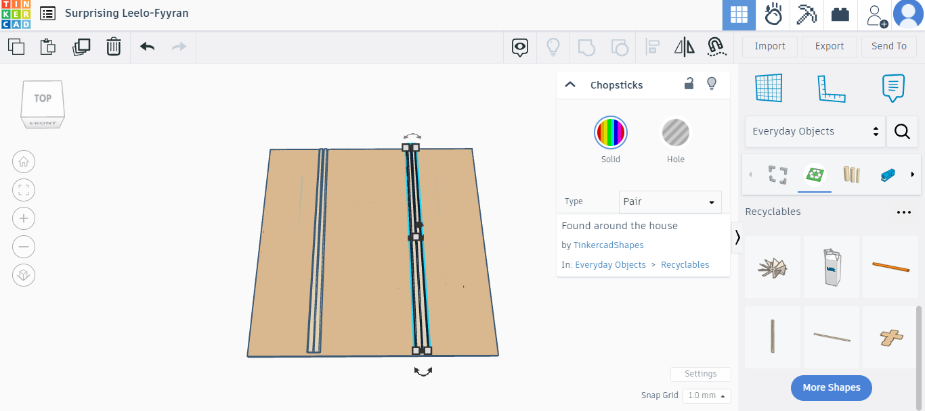This screenshot has width=925, height=411.
Task: Click the More Shapes button
Action: click(x=831, y=387)
